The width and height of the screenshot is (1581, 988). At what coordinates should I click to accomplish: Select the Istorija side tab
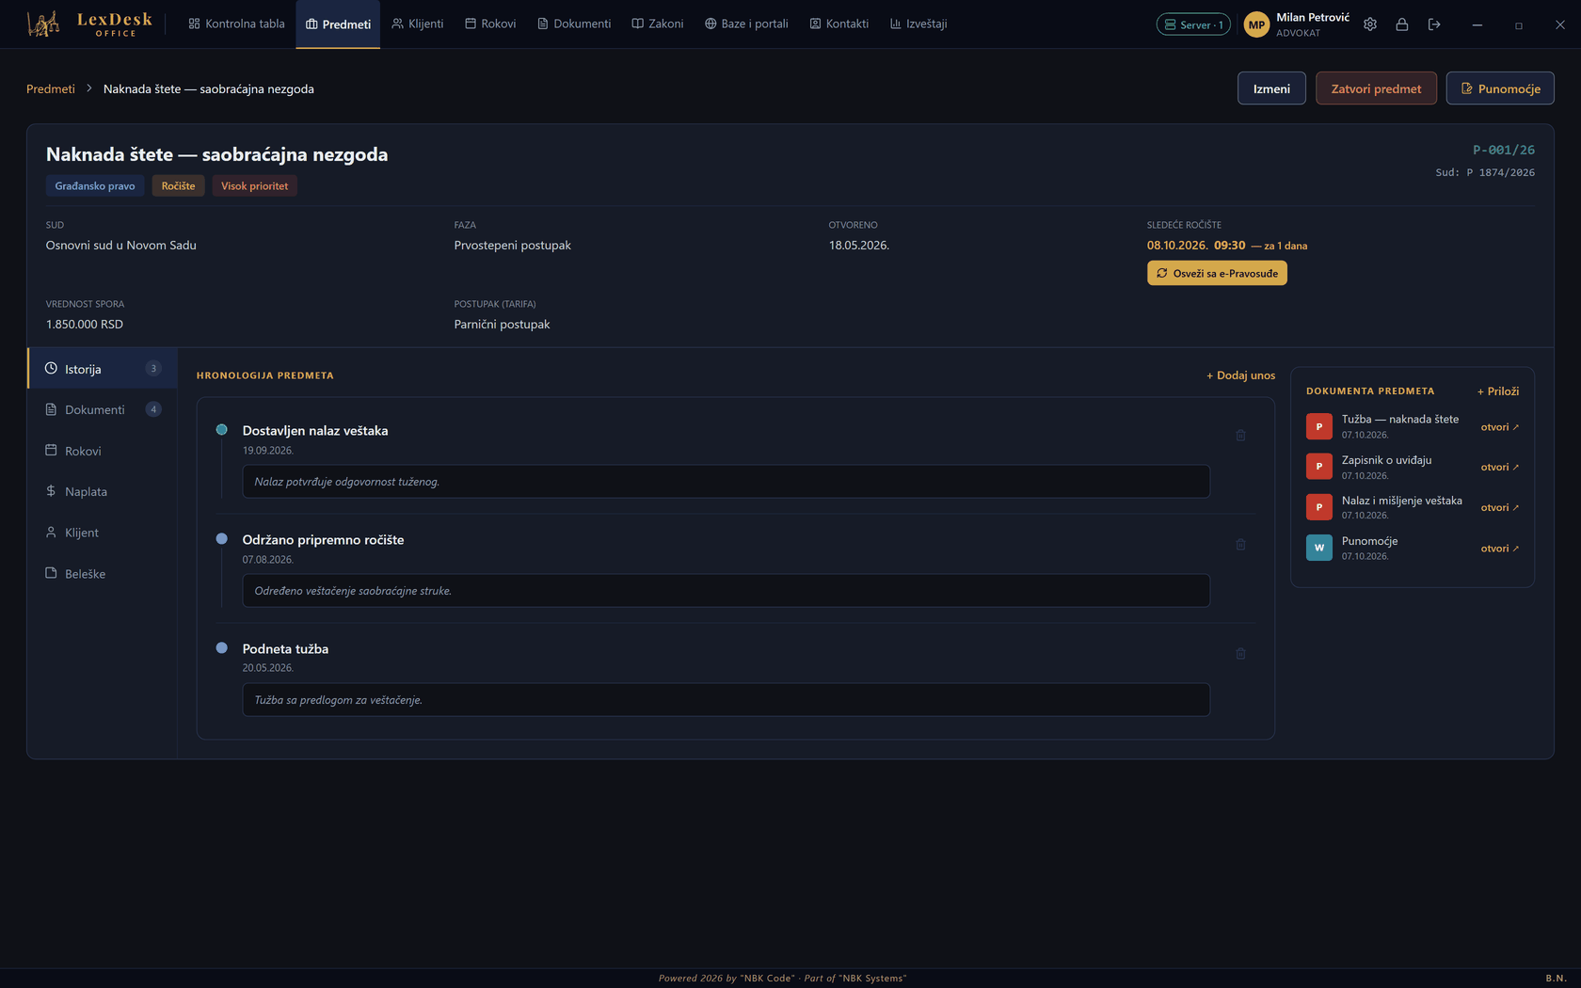(x=103, y=369)
